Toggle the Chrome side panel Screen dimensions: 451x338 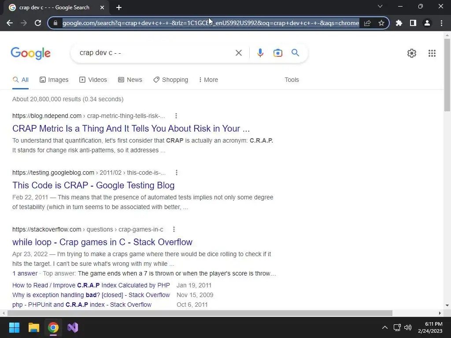click(x=413, y=23)
